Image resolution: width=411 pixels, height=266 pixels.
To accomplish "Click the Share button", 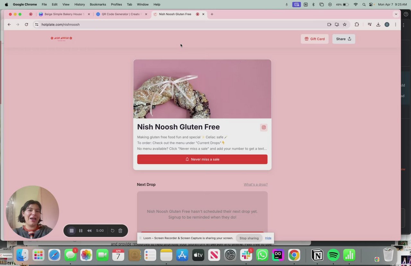I will [x=344, y=39].
